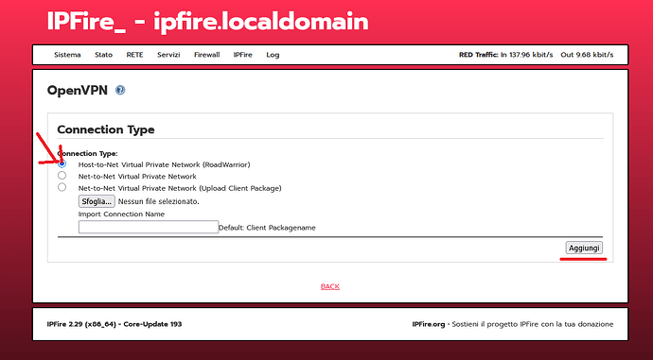Select Host-to-Net RoadWarrior connection type
Image resolution: width=653 pixels, height=360 pixels.
62,163
